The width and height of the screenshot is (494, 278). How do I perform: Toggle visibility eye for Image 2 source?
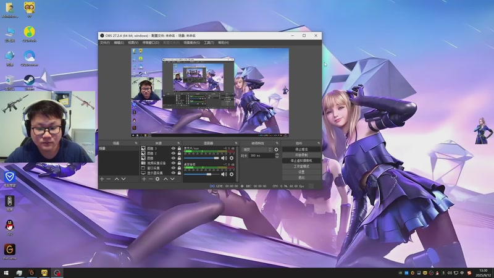pyautogui.click(x=174, y=153)
